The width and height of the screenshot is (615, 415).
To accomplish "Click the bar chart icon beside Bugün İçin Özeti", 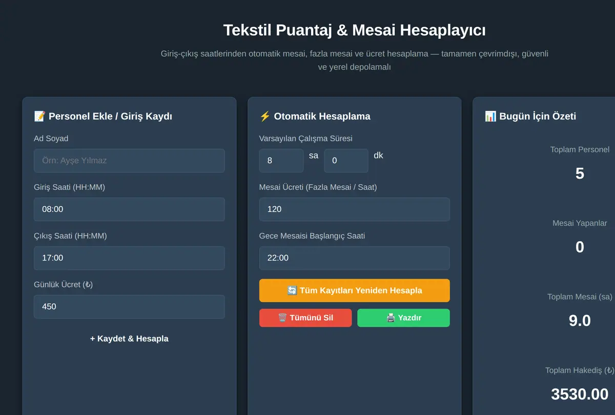I will (x=490, y=116).
